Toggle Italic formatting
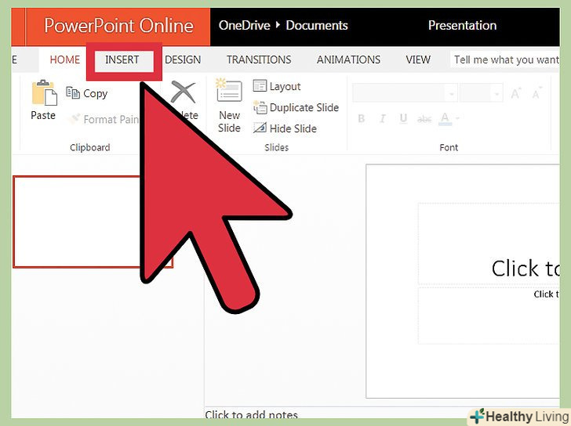571x426 pixels. [x=383, y=118]
